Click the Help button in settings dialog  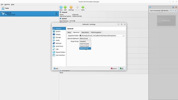56,69
